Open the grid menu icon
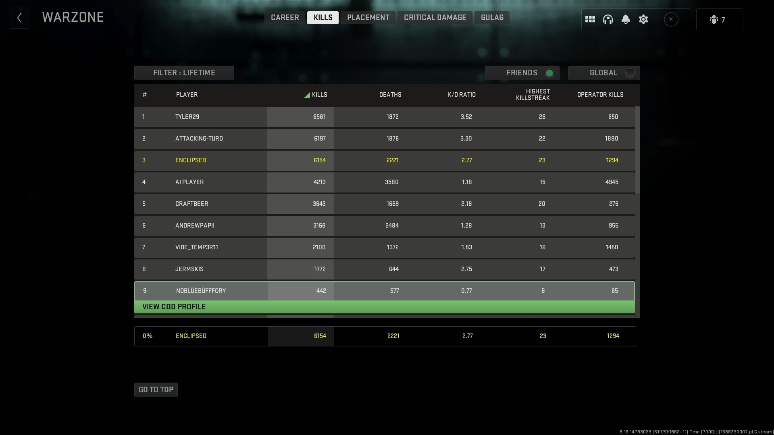 click(590, 19)
